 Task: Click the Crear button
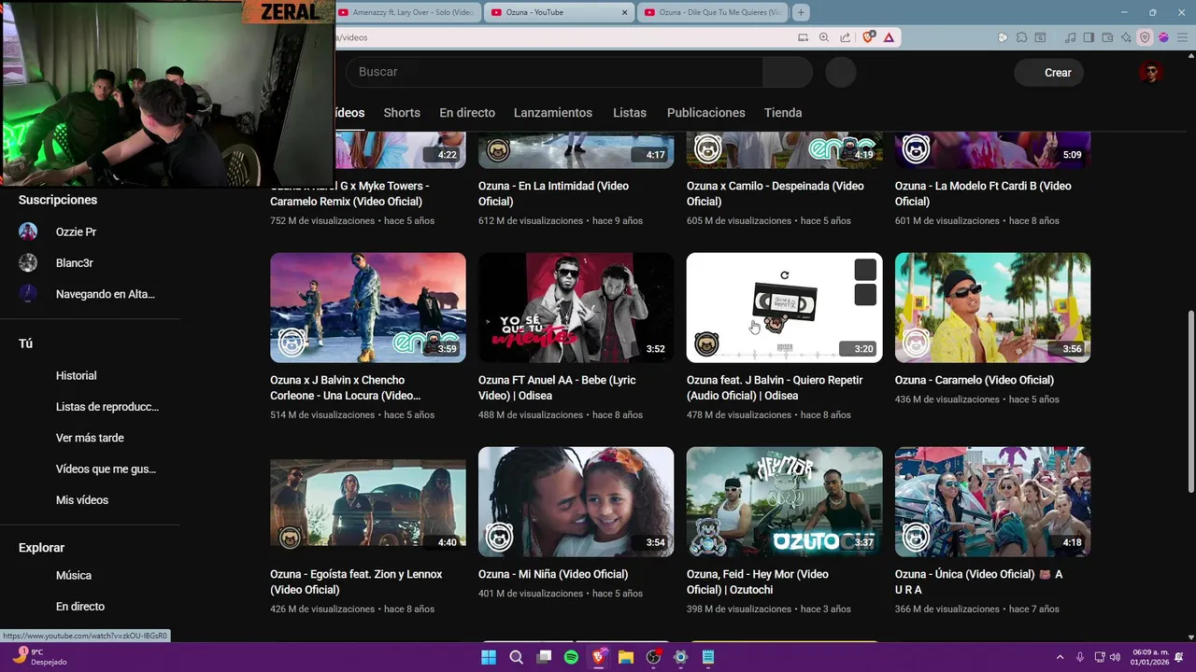tap(1049, 73)
